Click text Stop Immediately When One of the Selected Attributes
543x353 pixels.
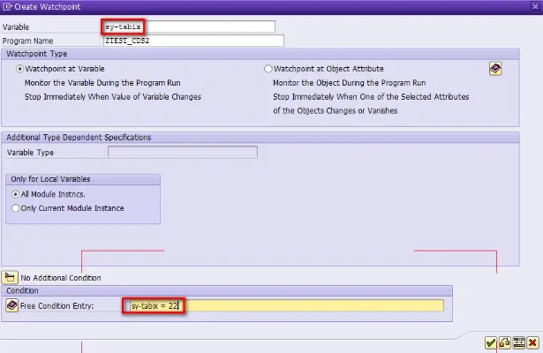[371, 97]
